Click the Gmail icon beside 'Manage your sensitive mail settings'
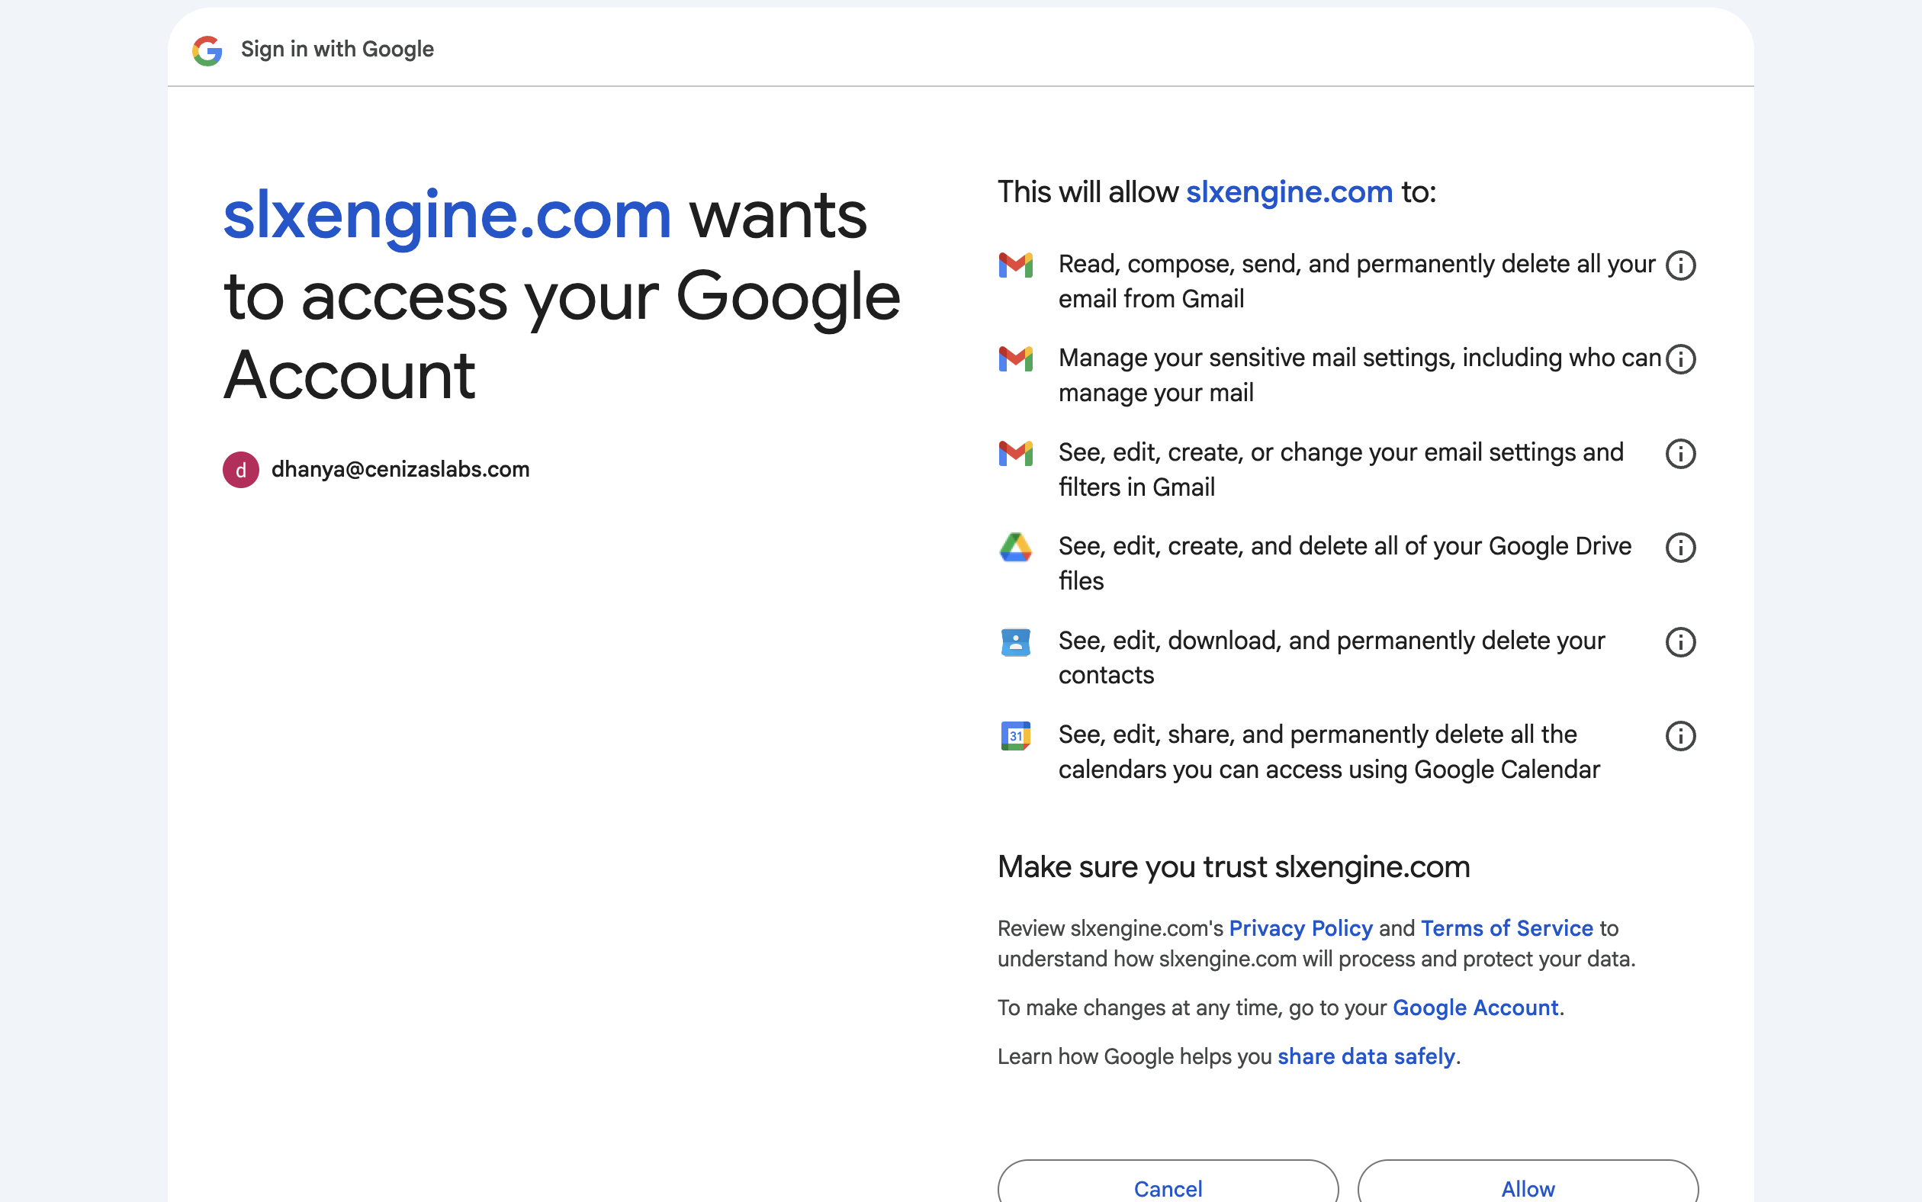 pyautogui.click(x=1015, y=358)
